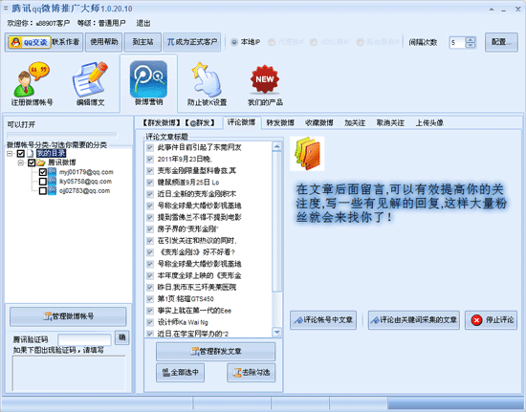Toggle checkbox for 此事件目前引起了东莞网友
Screen dimensions: 526x412
click(150, 147)
